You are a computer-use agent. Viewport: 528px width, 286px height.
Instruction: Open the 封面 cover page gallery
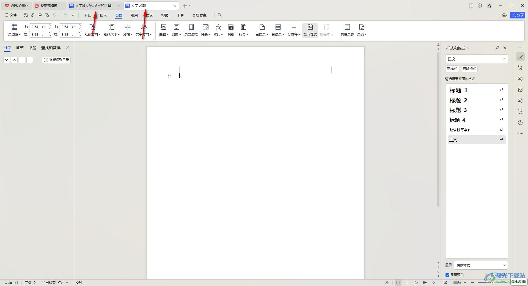tap(177, 30)
